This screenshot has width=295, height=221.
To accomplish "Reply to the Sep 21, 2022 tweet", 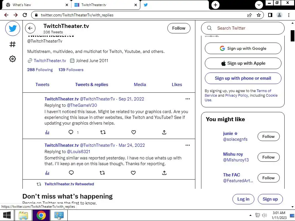I will 71,132.
